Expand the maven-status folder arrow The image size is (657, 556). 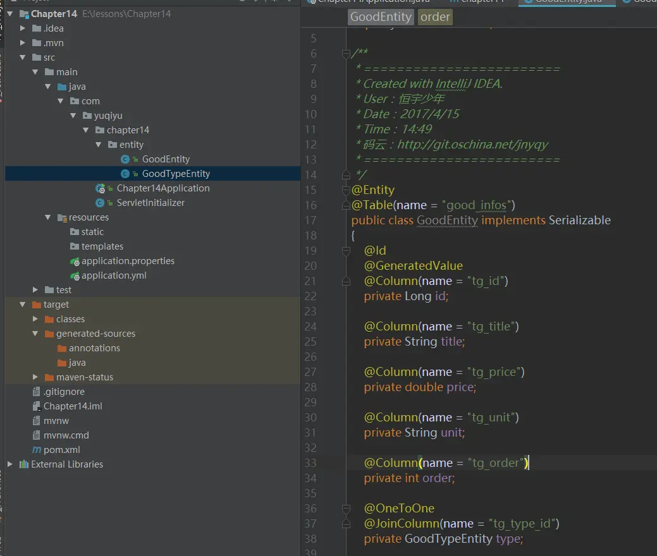click(x=35, y=377)
